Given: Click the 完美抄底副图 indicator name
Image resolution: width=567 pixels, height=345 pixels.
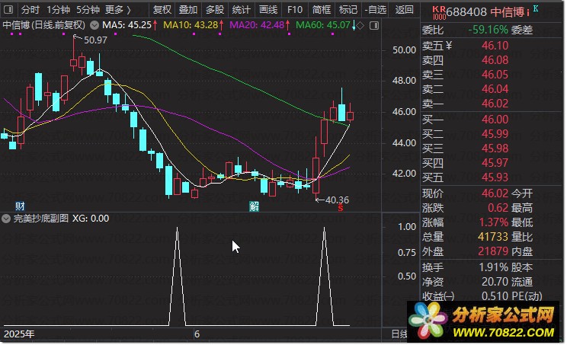Looking at the screenshot, I should coord(41,219).
